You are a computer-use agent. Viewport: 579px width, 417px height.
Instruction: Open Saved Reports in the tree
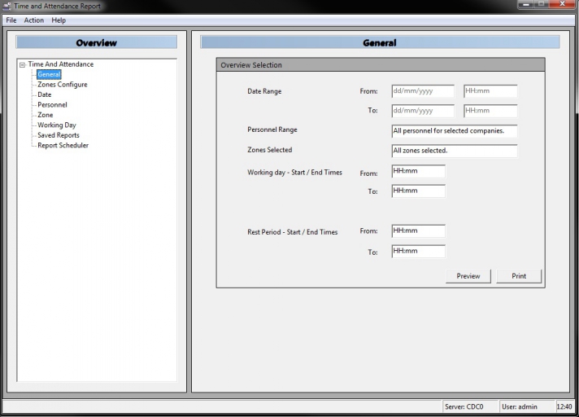pyautogui.click(x=59, y=135)
